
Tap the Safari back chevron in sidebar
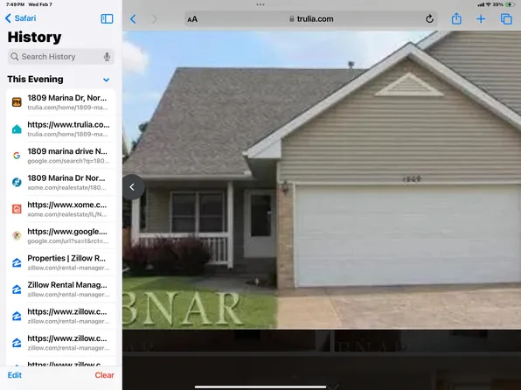(21, 18)
